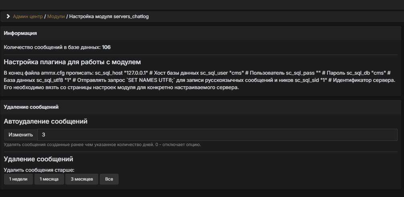The height and width of the screenshot is (197, 404).
Task: Click the breadcrumb chevron arrow icon
Action: point(8,16)
